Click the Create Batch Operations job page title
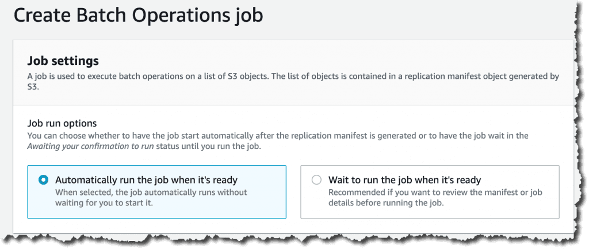Screen dimensions: 589x249 [138, 17]
